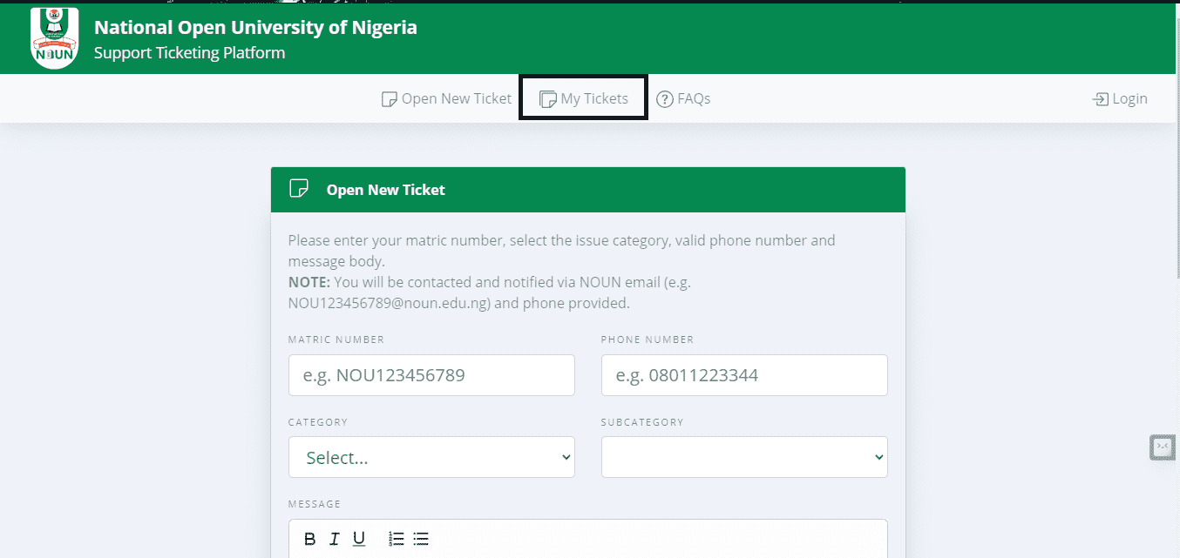Click the FAQs question mark icon
1180x558 pixels.
[x=665, y=99]
